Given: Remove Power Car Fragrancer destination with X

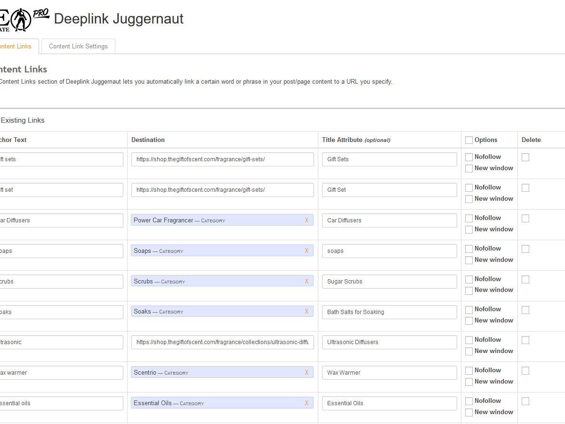Looking at the screenshot, I should (307, 220).
